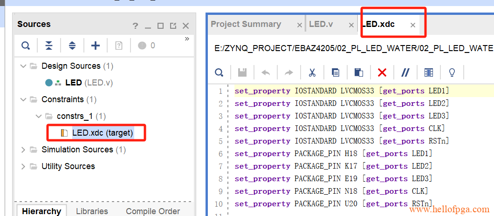
Task: Open search in the Sources panel
Action: 26,46
